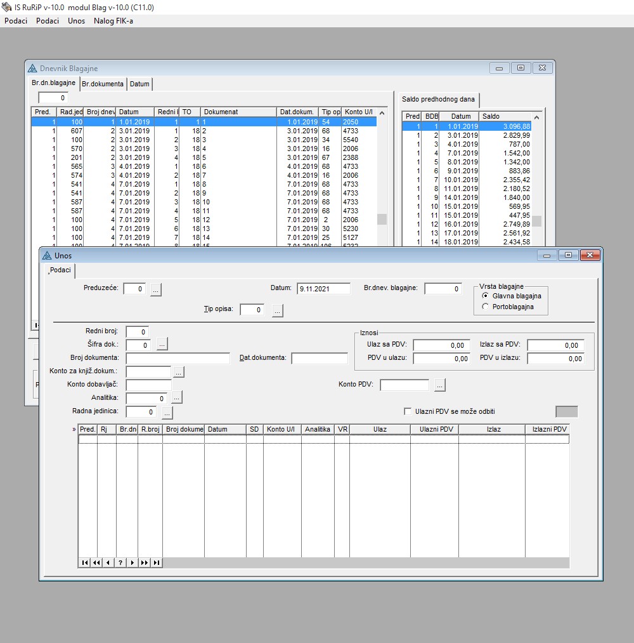Image resolution: width=634 pixels, height=643 pixels.
Task: Click the Broj dokumenta input field
Action: pyautogui.click(x=178, y=359)
